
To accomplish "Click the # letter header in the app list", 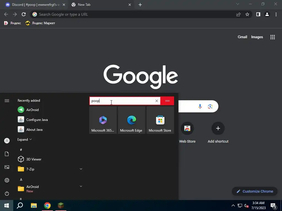I will point(21,150).
